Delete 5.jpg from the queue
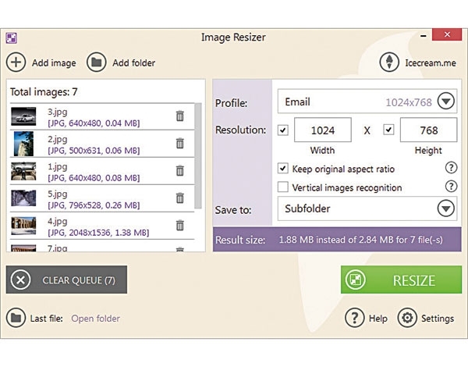 180,198
